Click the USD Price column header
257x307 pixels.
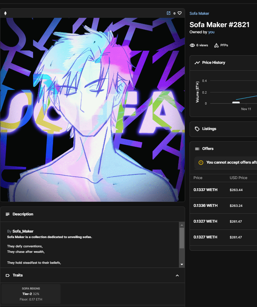(x=238, y=178)
